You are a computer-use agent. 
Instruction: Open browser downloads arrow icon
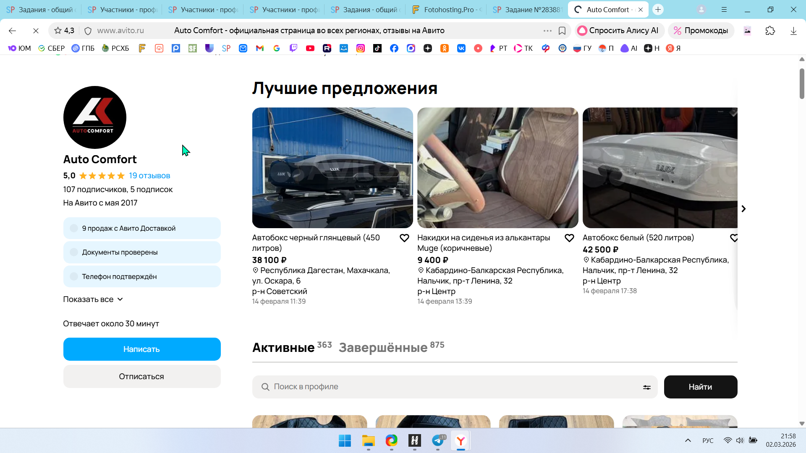coord(793,31)
